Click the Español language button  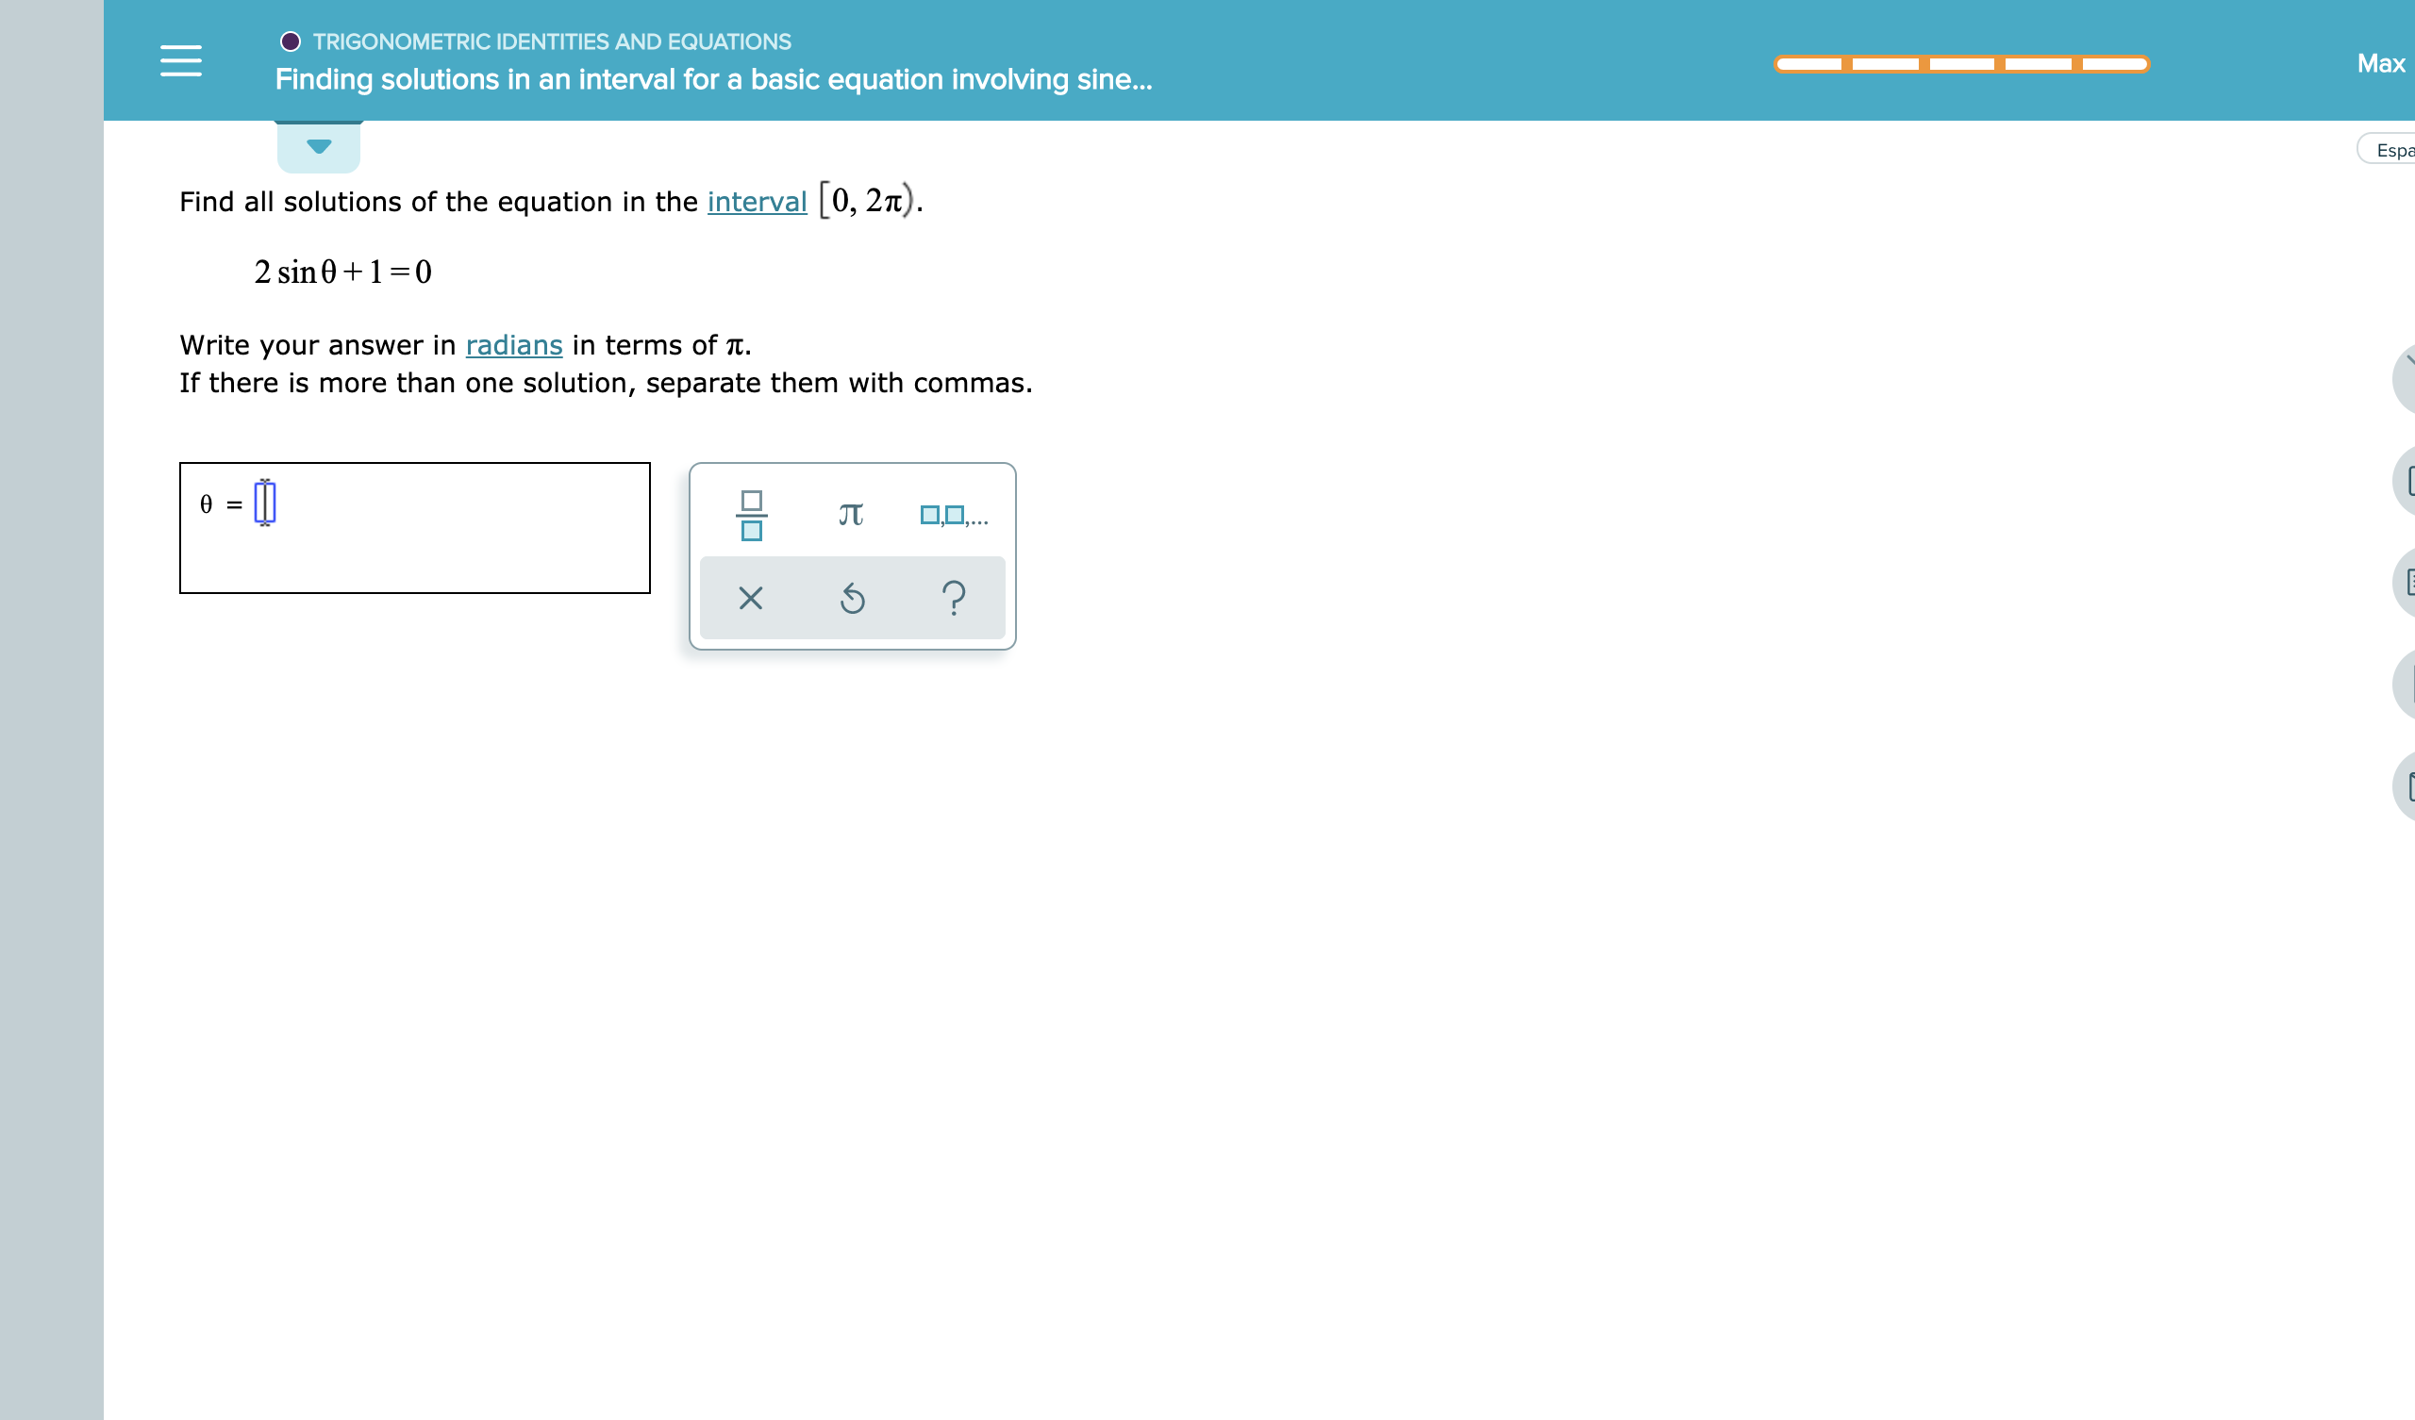point(2388,150)
